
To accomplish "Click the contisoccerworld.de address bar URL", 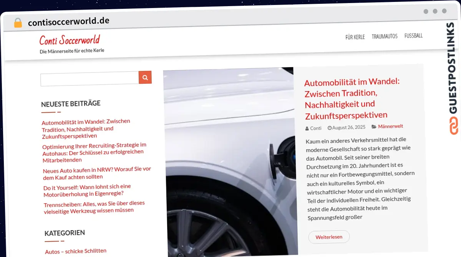I will pyautogui.click(x=69, y=21).
